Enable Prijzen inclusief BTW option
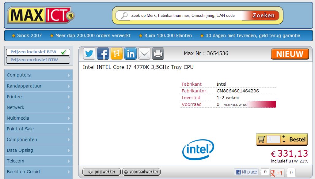315x179 pixels. click(38, 52)
